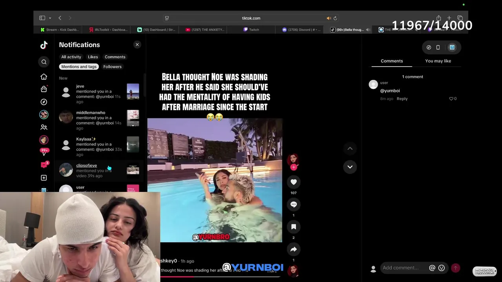This screenshot has height=282, width=502.
Task: Switch to the You may like tab
Action: point(438,61)
